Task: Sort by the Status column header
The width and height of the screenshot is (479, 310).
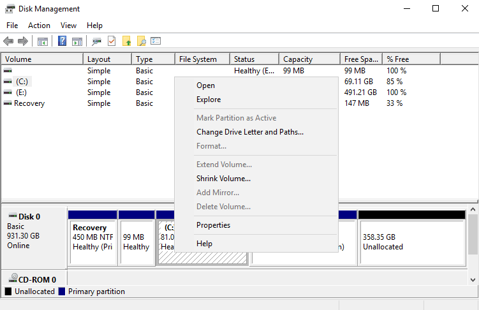Action: 254,59
